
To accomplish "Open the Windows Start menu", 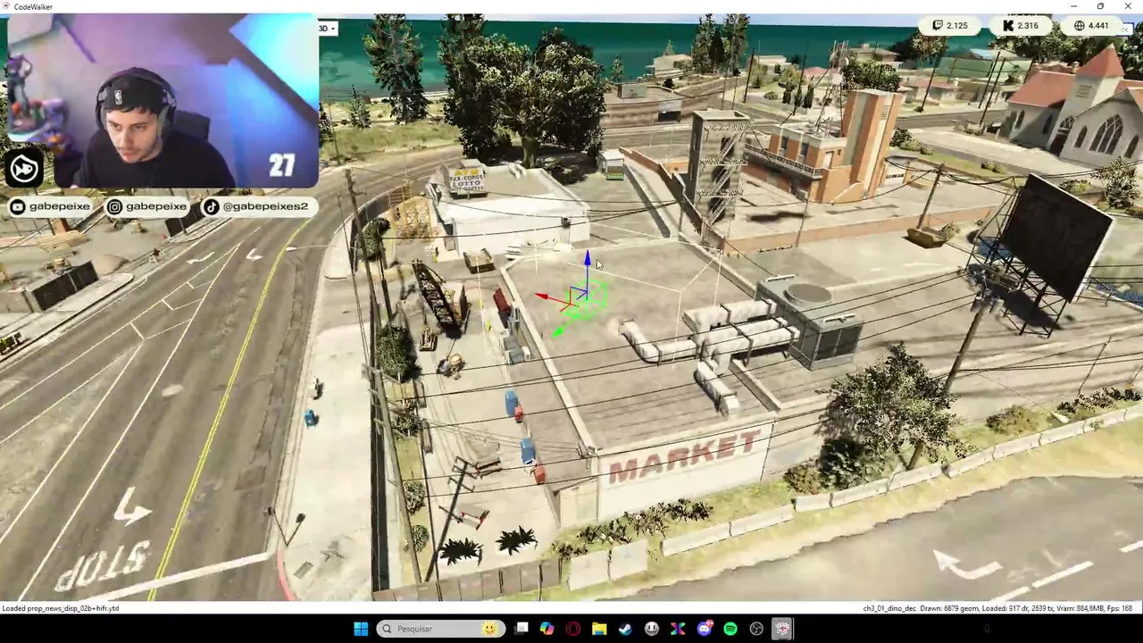I will coord(361,629).
